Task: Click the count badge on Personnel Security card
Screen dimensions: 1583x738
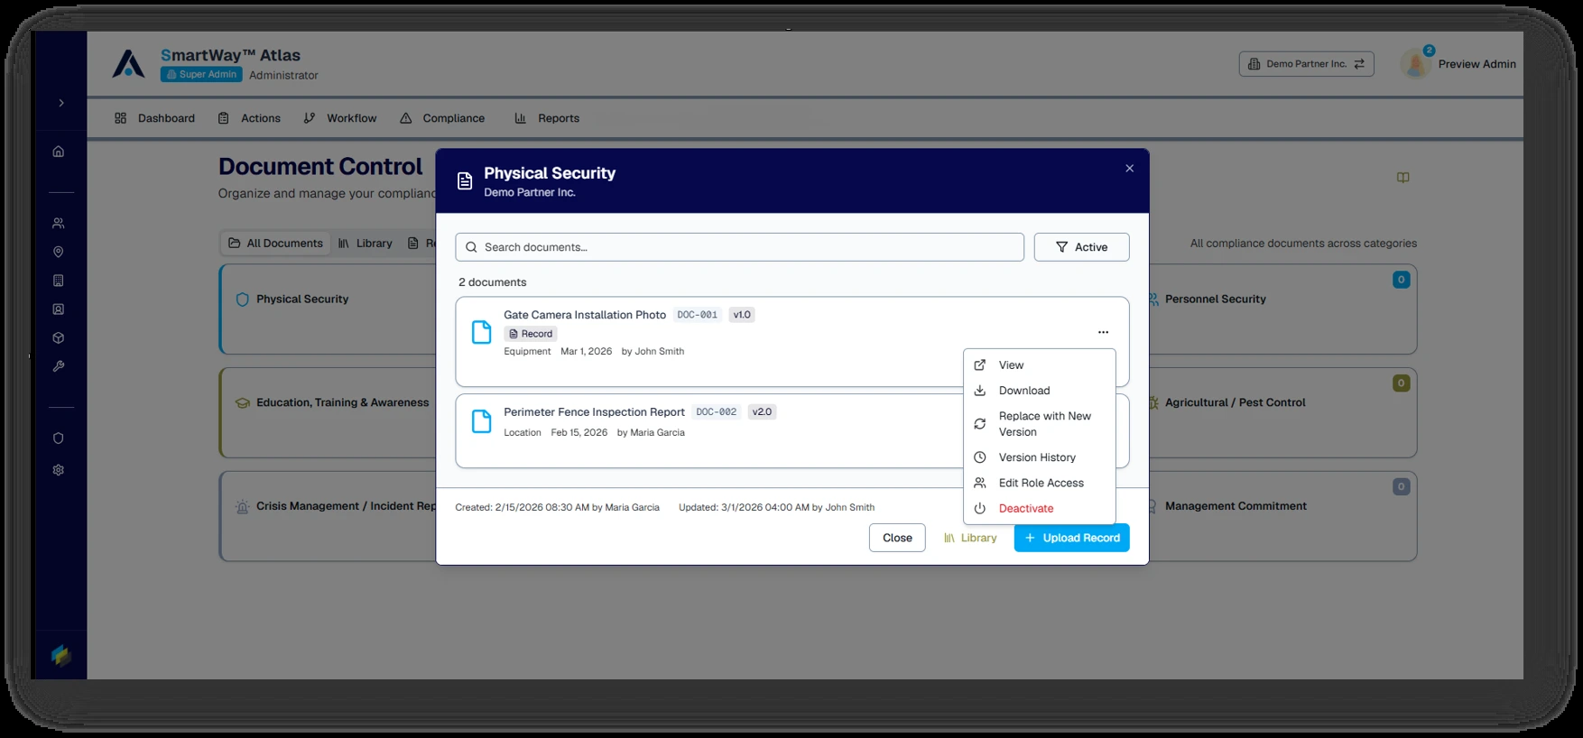Action: tap(1401, 280)
